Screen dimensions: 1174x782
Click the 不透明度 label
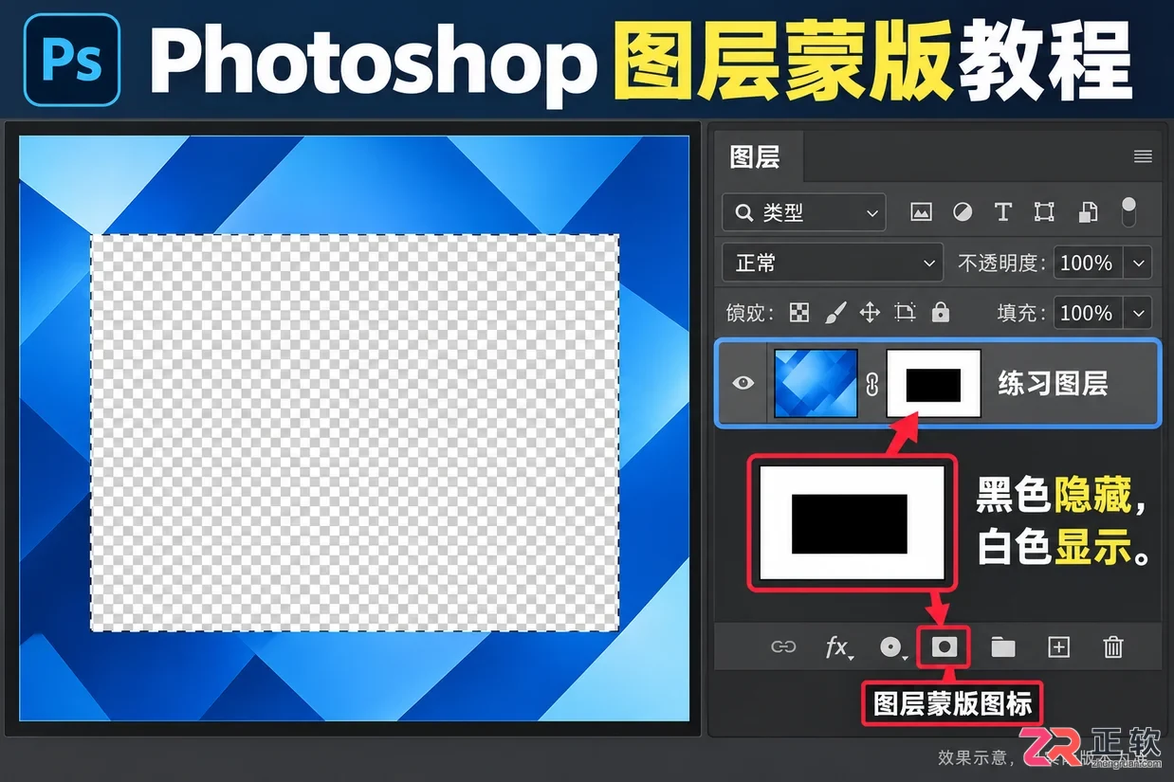1001,263
